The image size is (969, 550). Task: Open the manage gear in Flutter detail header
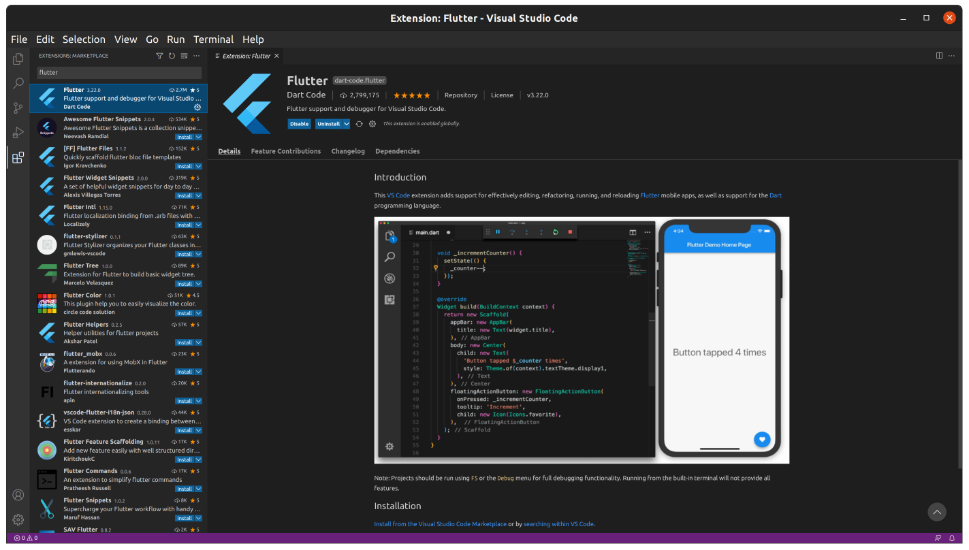[372, 124]
